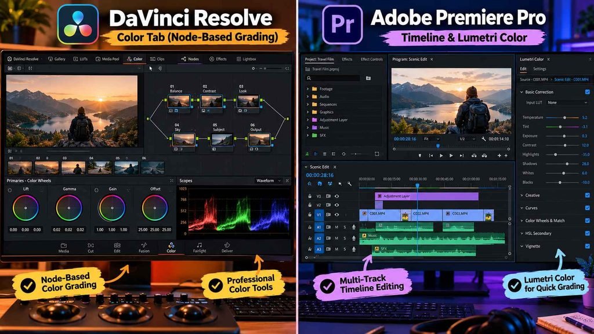Click the Play button in the Program monitor
Viewport: 594px width, 334px height.
pos(441,156)
